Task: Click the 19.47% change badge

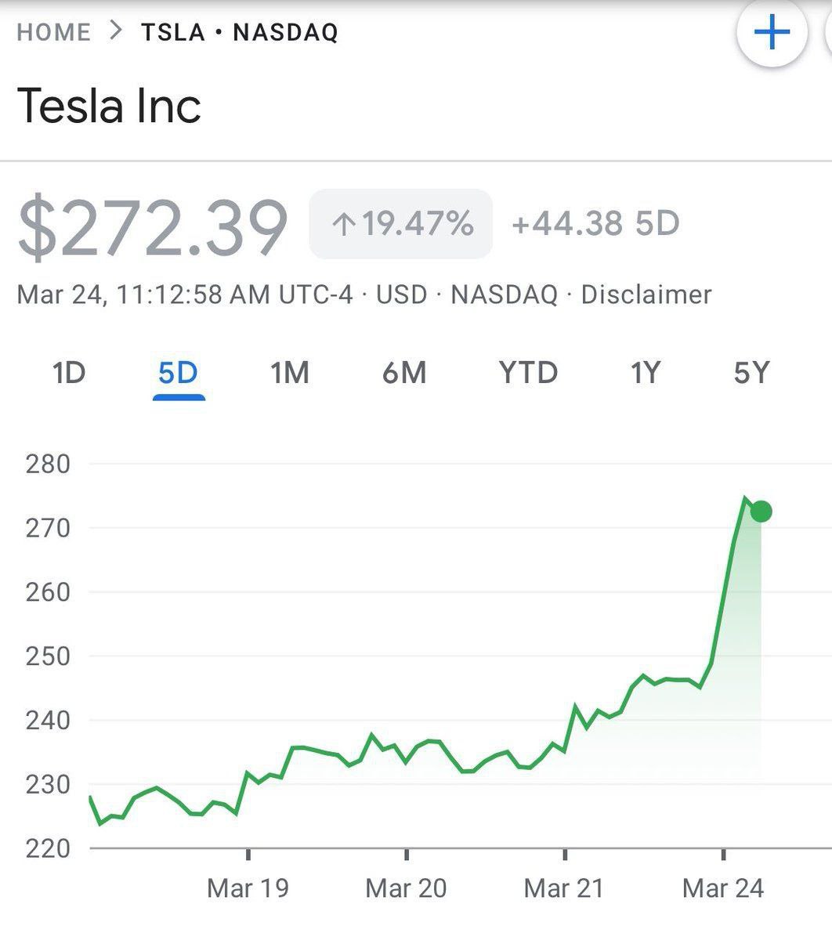Action: pyautogui.click(x=401, y=224)
